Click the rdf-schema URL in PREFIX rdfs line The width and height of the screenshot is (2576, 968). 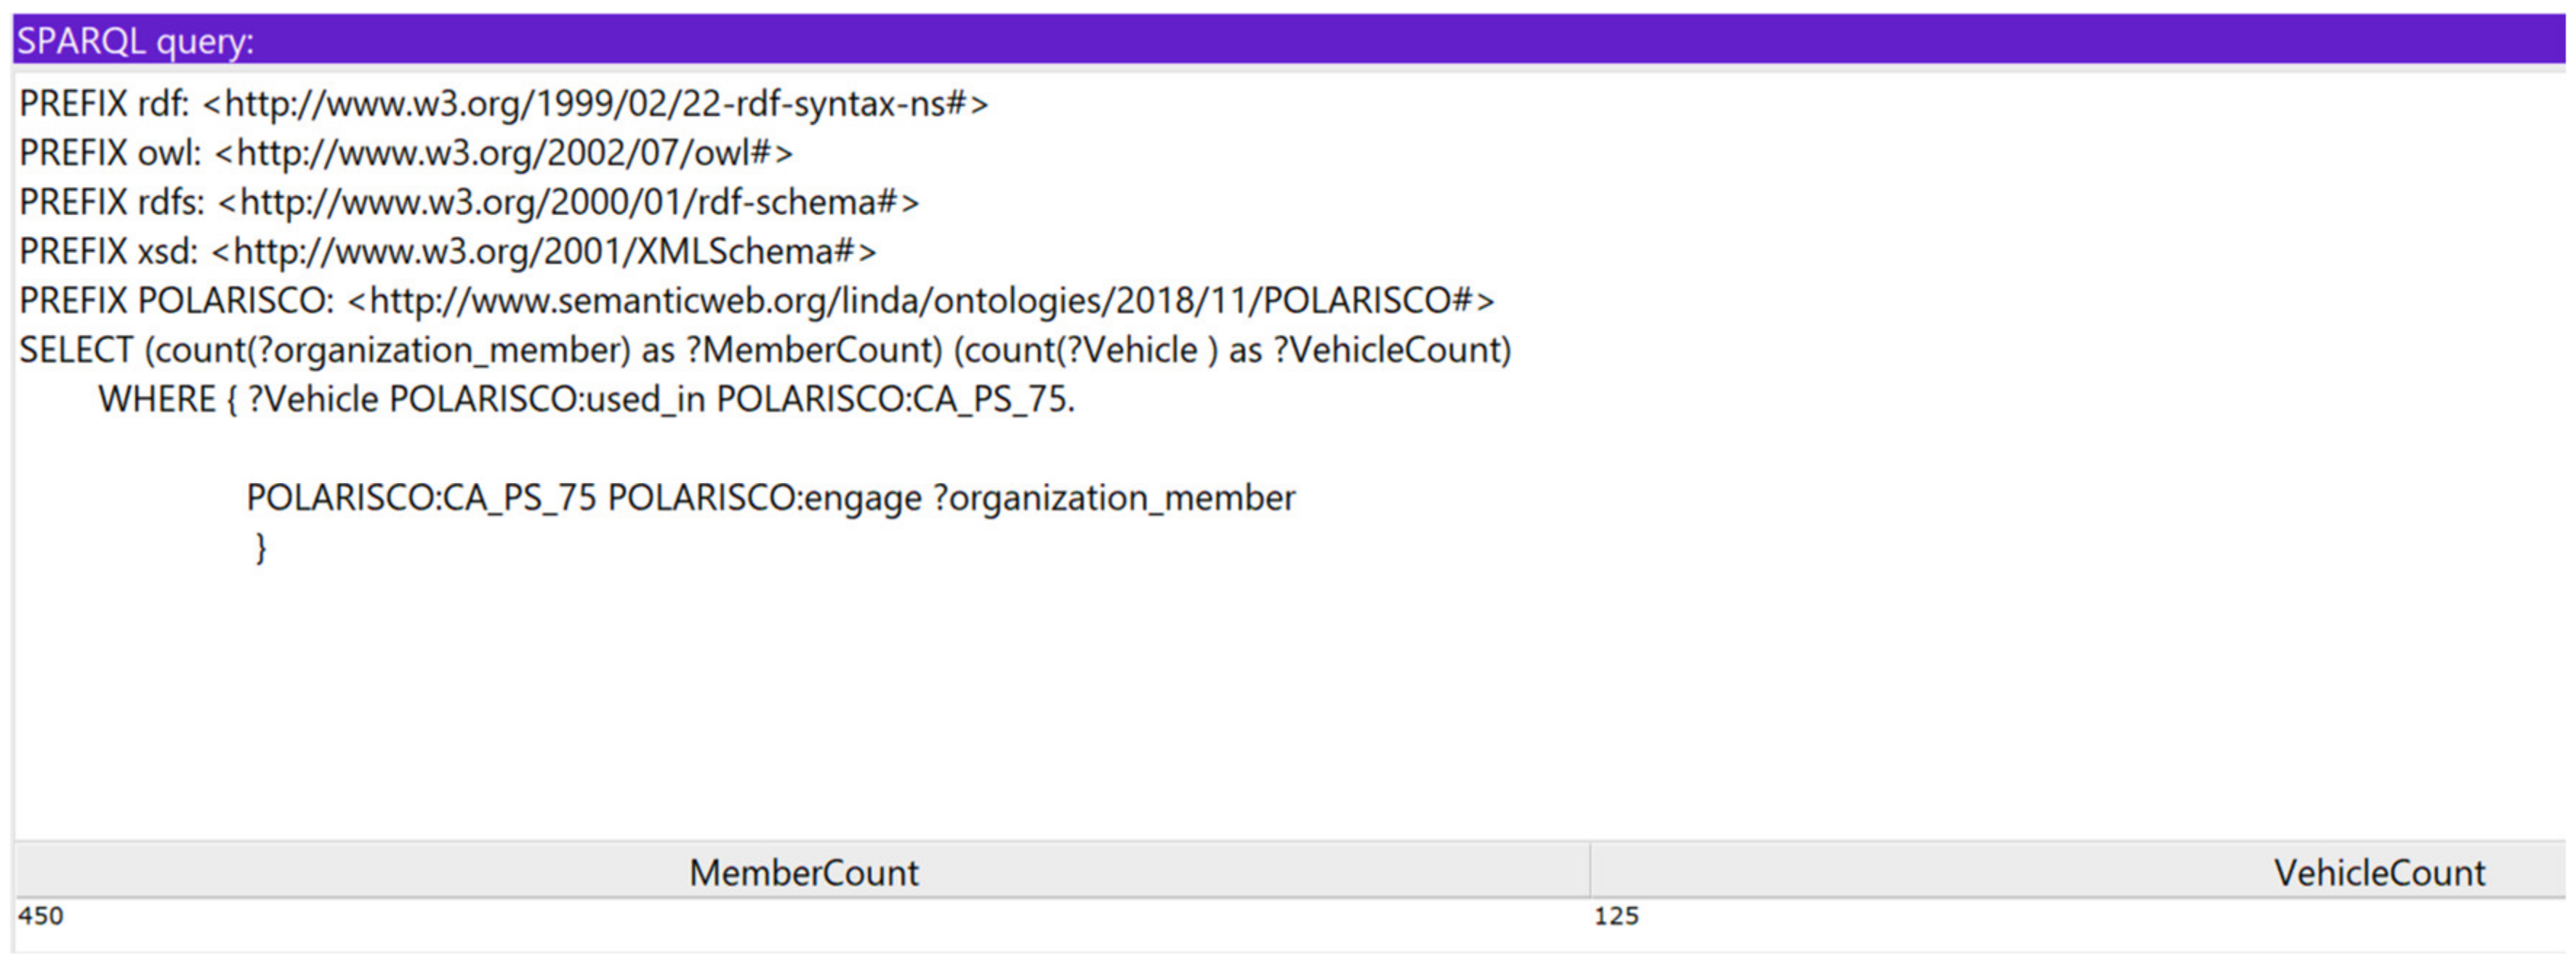pos(568,202)
